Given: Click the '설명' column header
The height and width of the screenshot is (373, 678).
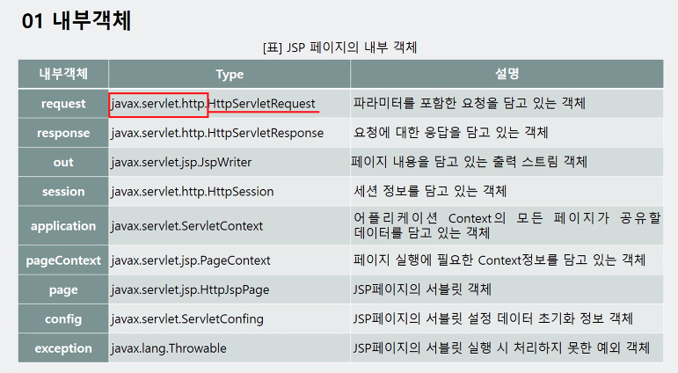Looking at the screenshot, I should coord(507,74).
